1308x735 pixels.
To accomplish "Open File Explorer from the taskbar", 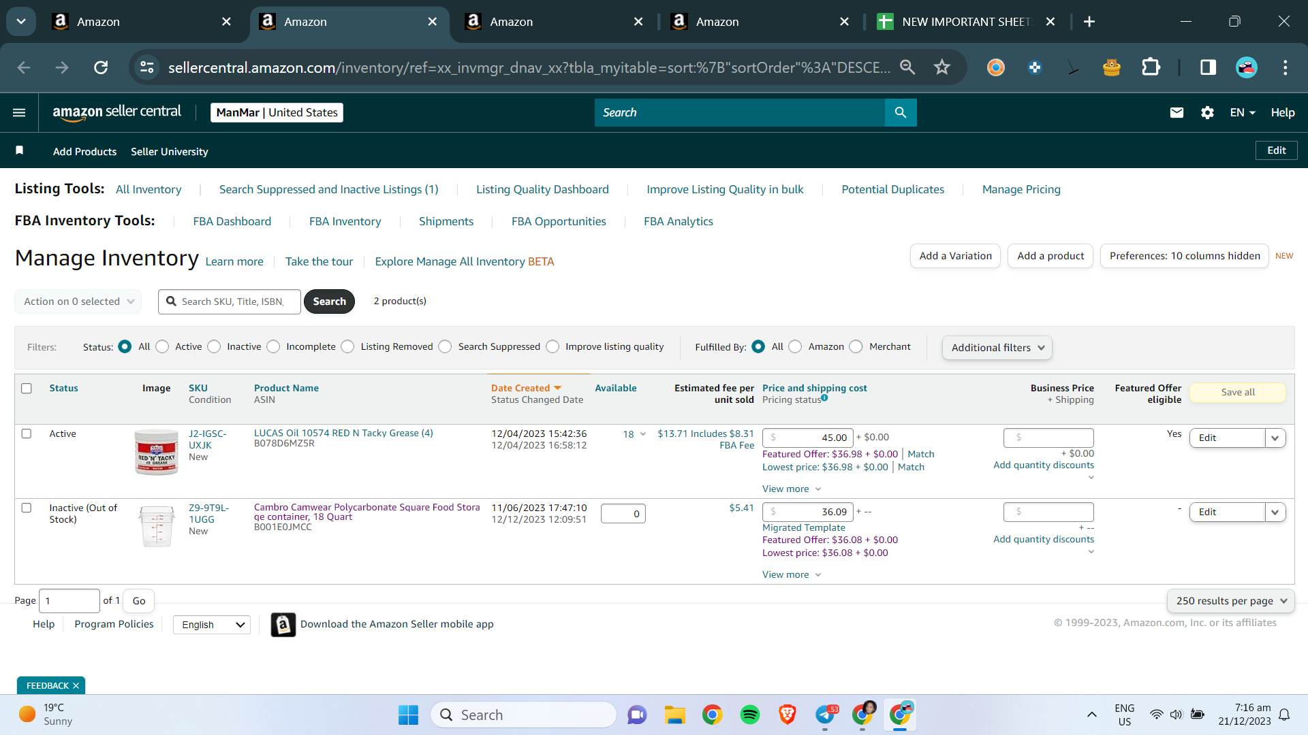I will pyautogui.click(x=675, y=715).
